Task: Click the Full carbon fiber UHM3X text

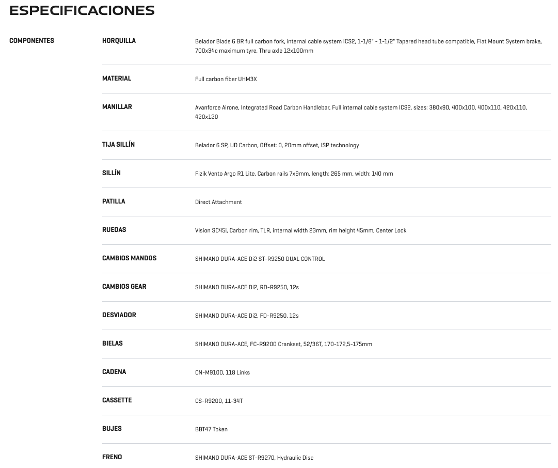Action: coord(226,79)
